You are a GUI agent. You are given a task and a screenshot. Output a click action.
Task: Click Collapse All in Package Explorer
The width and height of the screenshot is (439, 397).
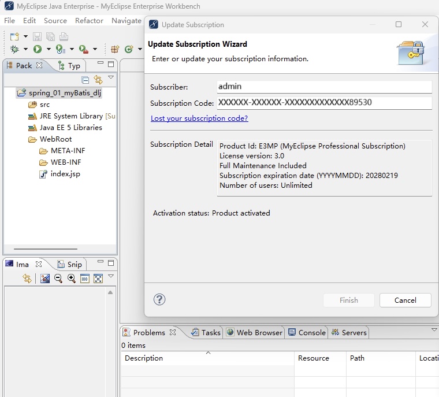pos(85,80)
